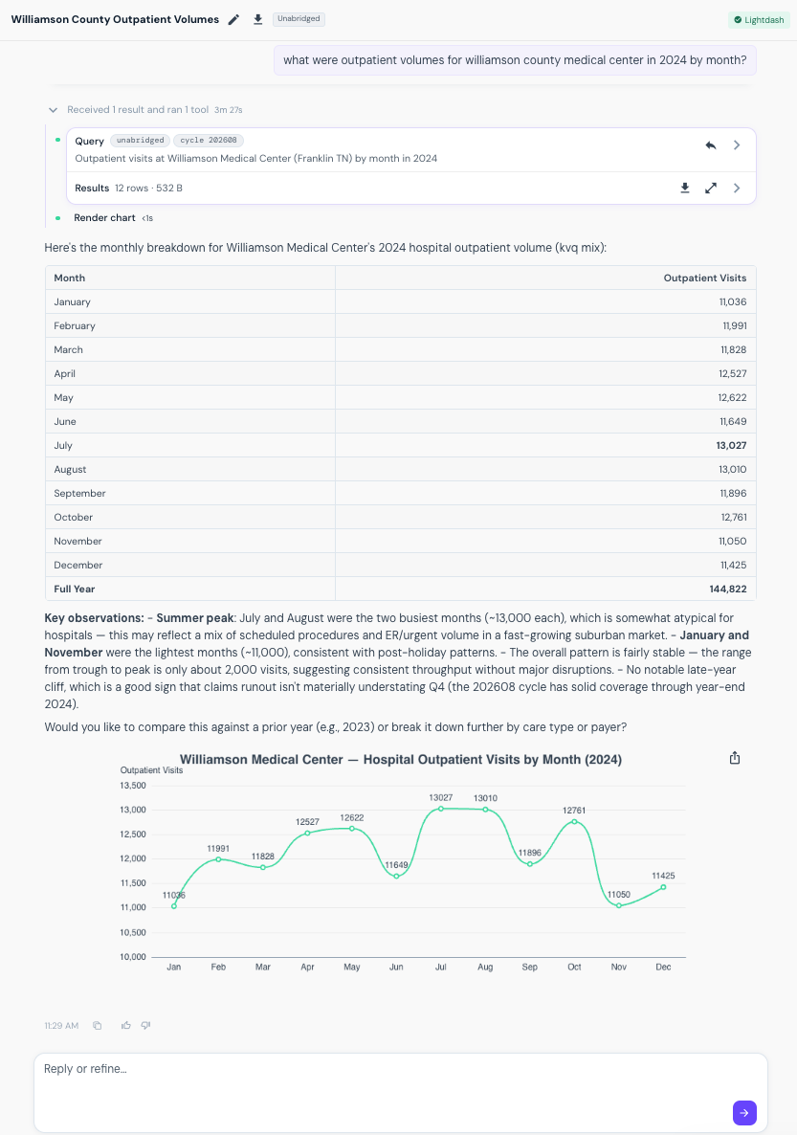
Task: Click the Feb 11991 chart data point
Action: 218,859
